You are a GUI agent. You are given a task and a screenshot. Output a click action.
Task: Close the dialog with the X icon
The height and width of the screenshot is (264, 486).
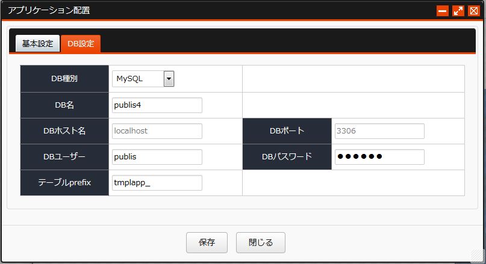click(x=474, y=11)
